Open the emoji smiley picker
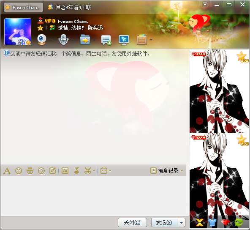 (x=19, y=171)
